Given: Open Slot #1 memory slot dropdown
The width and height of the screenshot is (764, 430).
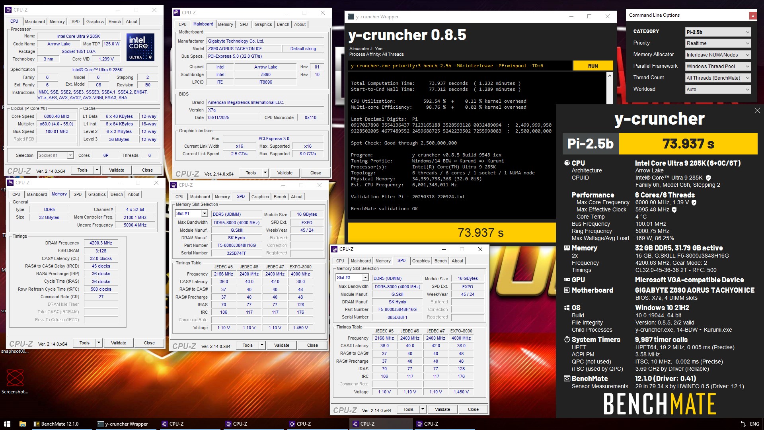Looking at the screenshot, I should [191, 214].
